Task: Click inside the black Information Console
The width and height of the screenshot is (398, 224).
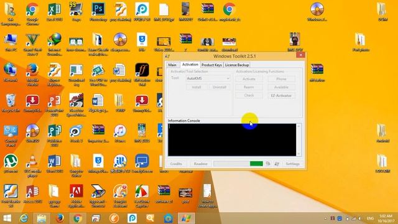Action: point(232,139)
